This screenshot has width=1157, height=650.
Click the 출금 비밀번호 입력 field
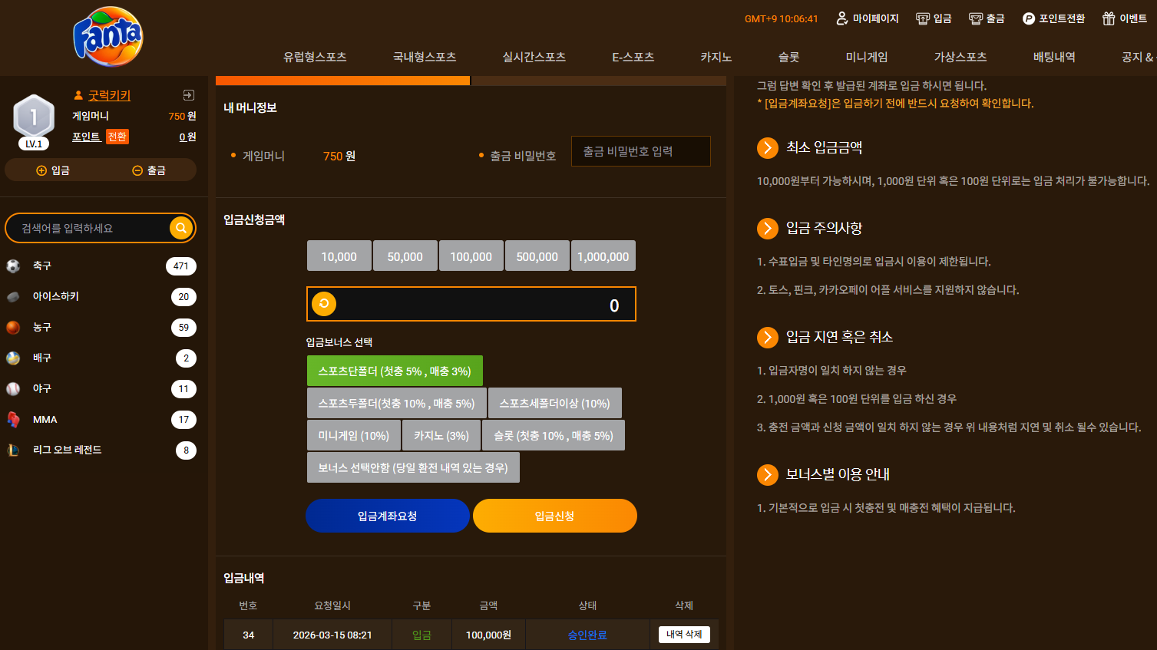(641, 151)
